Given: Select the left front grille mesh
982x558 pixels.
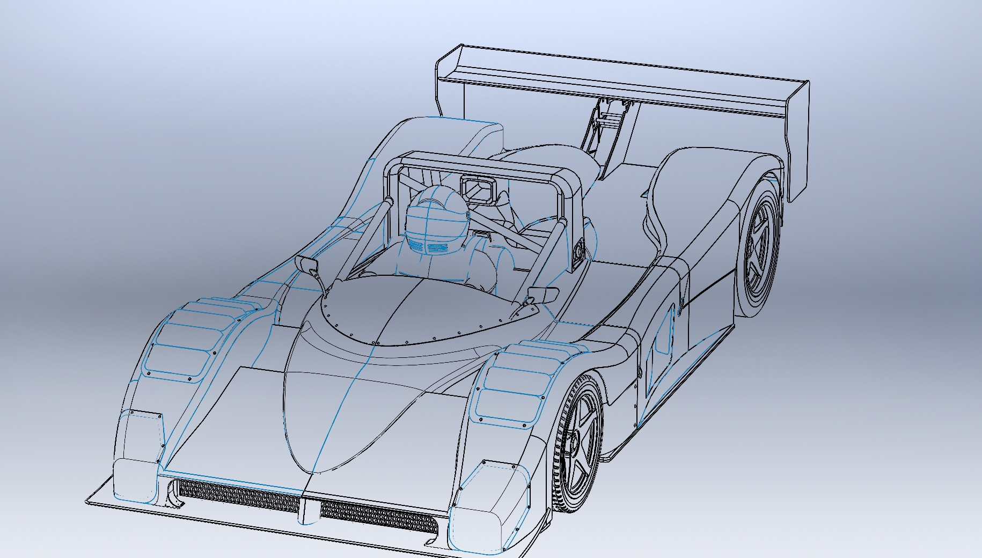Looking at the screenshot, I should point(236,494).
